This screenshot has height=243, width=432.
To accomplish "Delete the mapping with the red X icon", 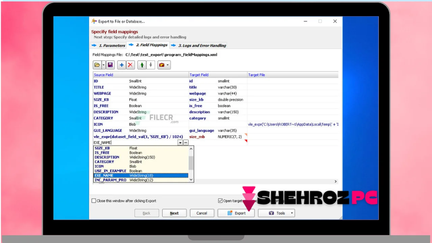I will click(x=130, y=65).
